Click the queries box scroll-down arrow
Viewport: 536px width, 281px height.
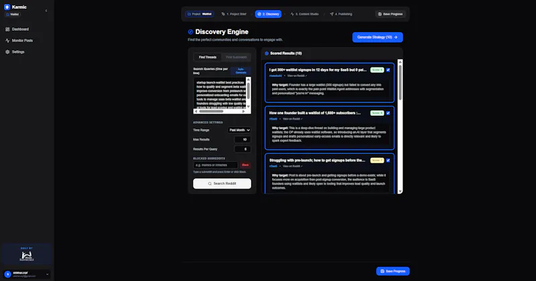click(x=249, y=107)
